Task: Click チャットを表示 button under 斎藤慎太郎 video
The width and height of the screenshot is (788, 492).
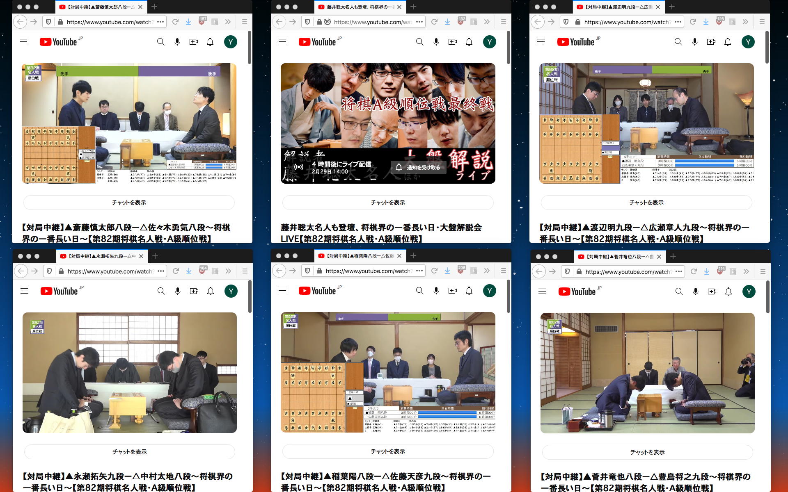Action: click(x=129, y=203)
